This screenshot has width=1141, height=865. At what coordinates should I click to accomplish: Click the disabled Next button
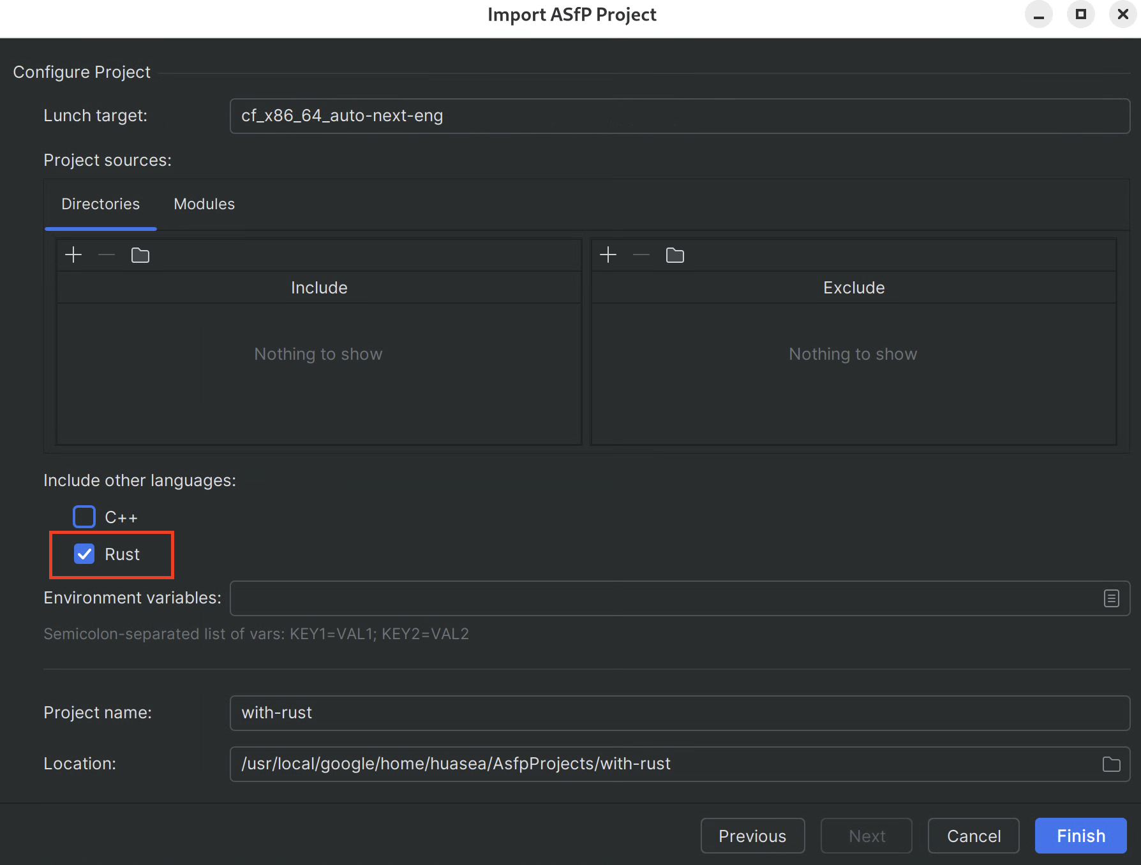coord(866,835)
